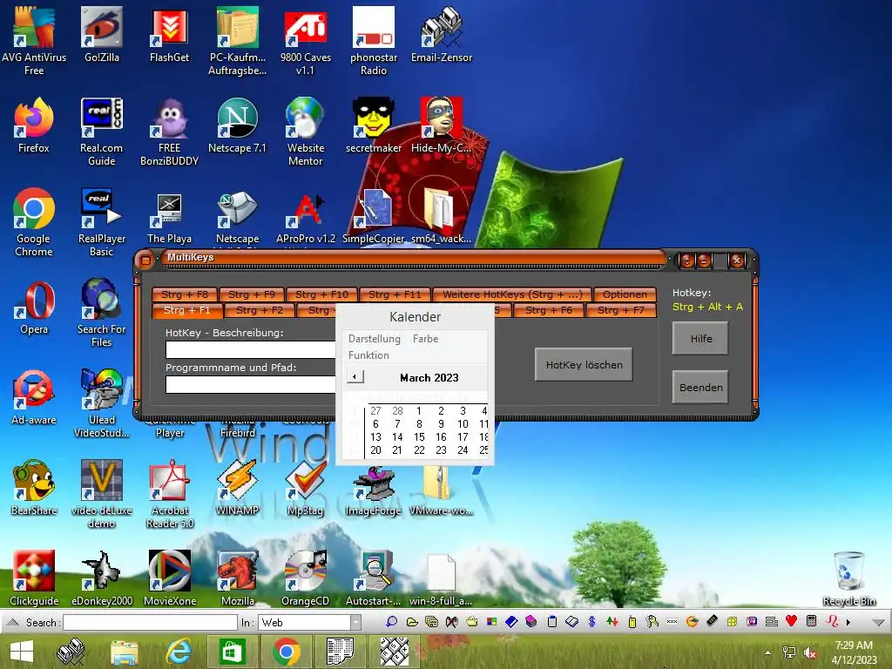The image size is (892, 669).
Task: Select the Strg + F1 tab
Action: 187,310
